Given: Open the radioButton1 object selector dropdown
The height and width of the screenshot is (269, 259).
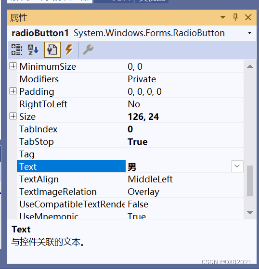Looking at the screenshot, I should pyautogui.click(x=250, y=33).
